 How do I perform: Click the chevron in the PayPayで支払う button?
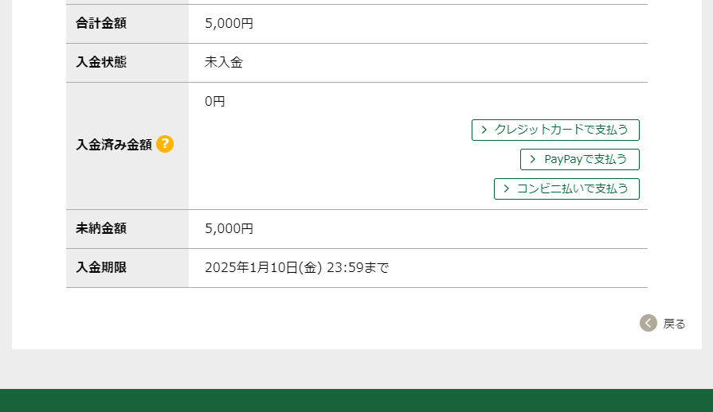pos(533,159)
